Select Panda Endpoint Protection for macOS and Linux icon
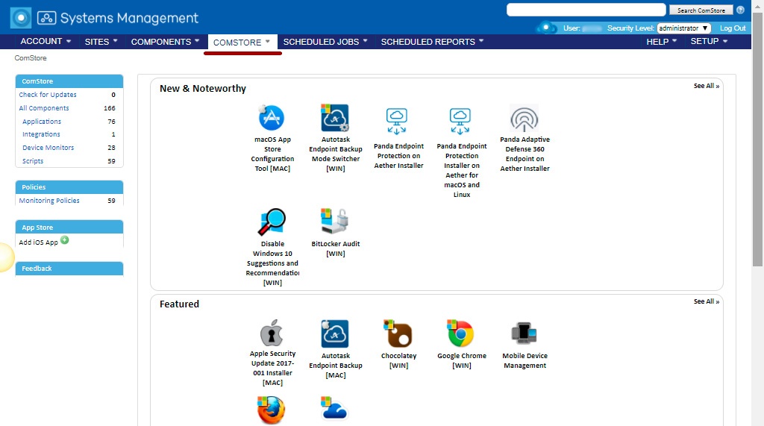This screenshot has width=764, height=426. coord(460,121)
